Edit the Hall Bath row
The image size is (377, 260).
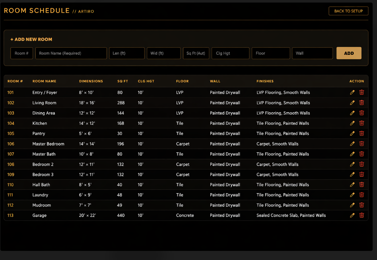pyautogui.click(x=352, y=185)
